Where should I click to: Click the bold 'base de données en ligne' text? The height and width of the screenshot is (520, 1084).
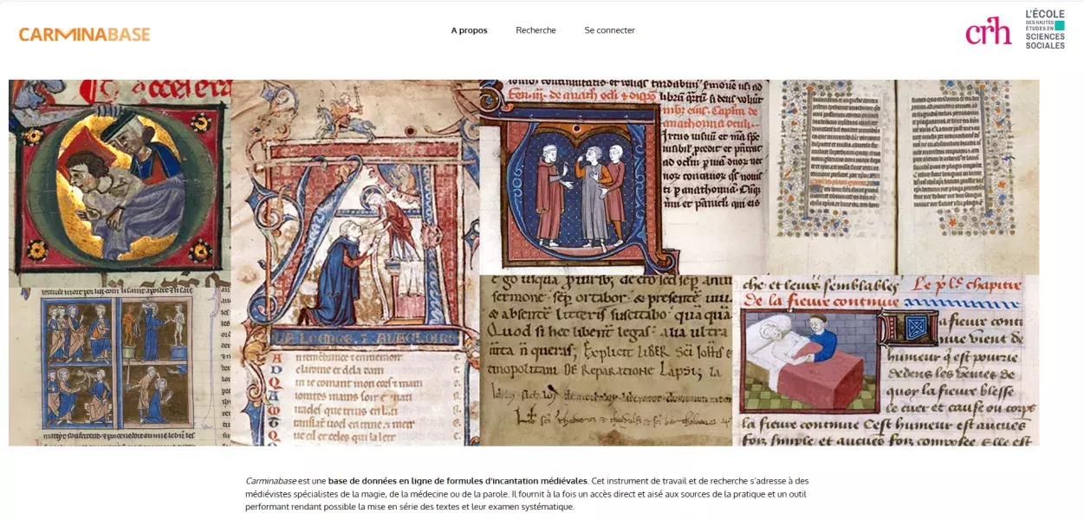click(x=458, y=480)
